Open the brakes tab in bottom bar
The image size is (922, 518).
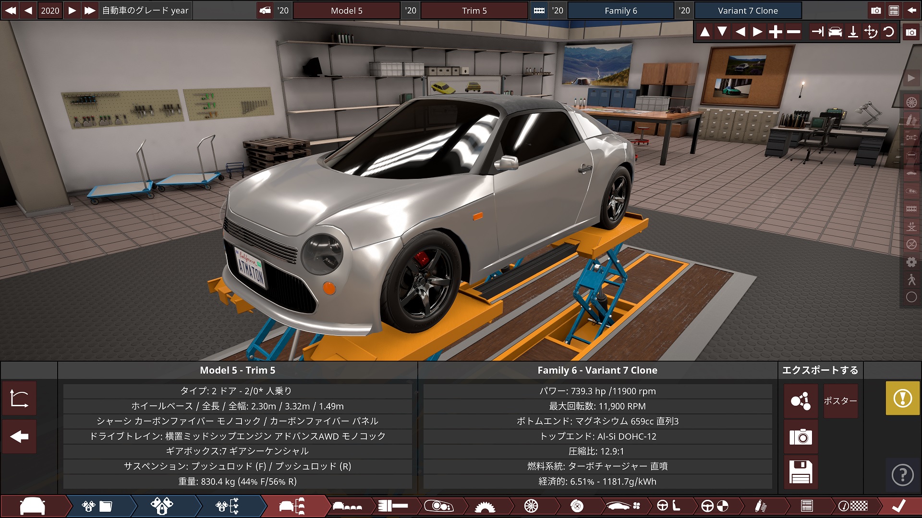(577, 506)
